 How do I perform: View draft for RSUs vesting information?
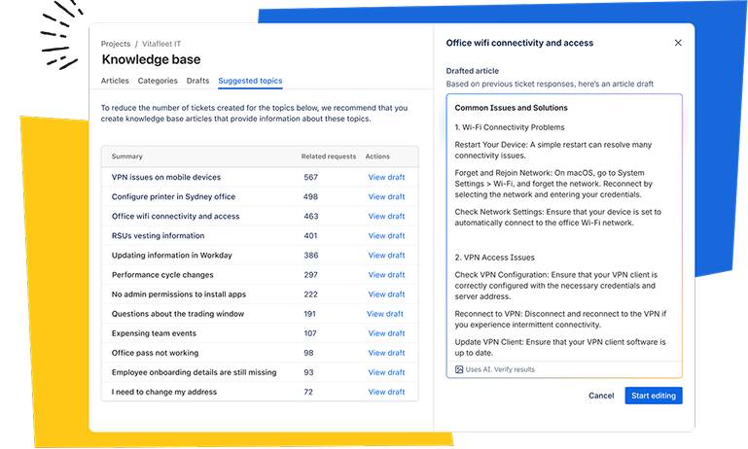tap(386, 236)
